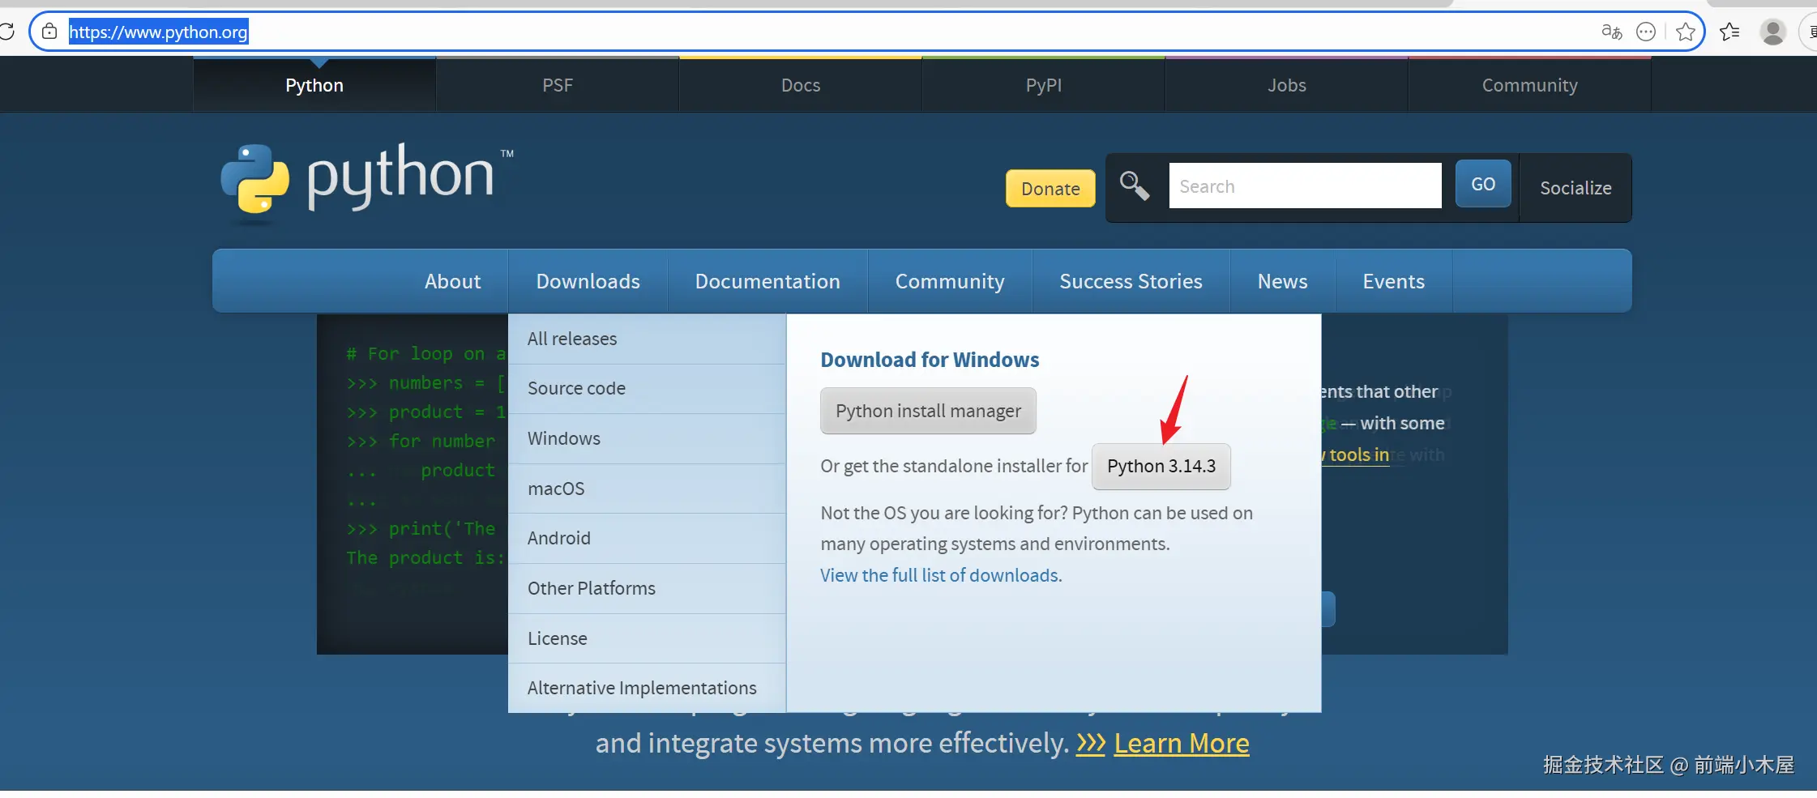Open the Community tab in the top bar
The image size is (1817, 798).
coord(1530,85)
